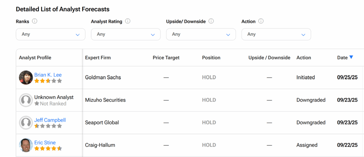The width and height of the screenshot is (364, 157).
Task: Open Eric Stine's analyst profile link
Action: click(45, 142)
